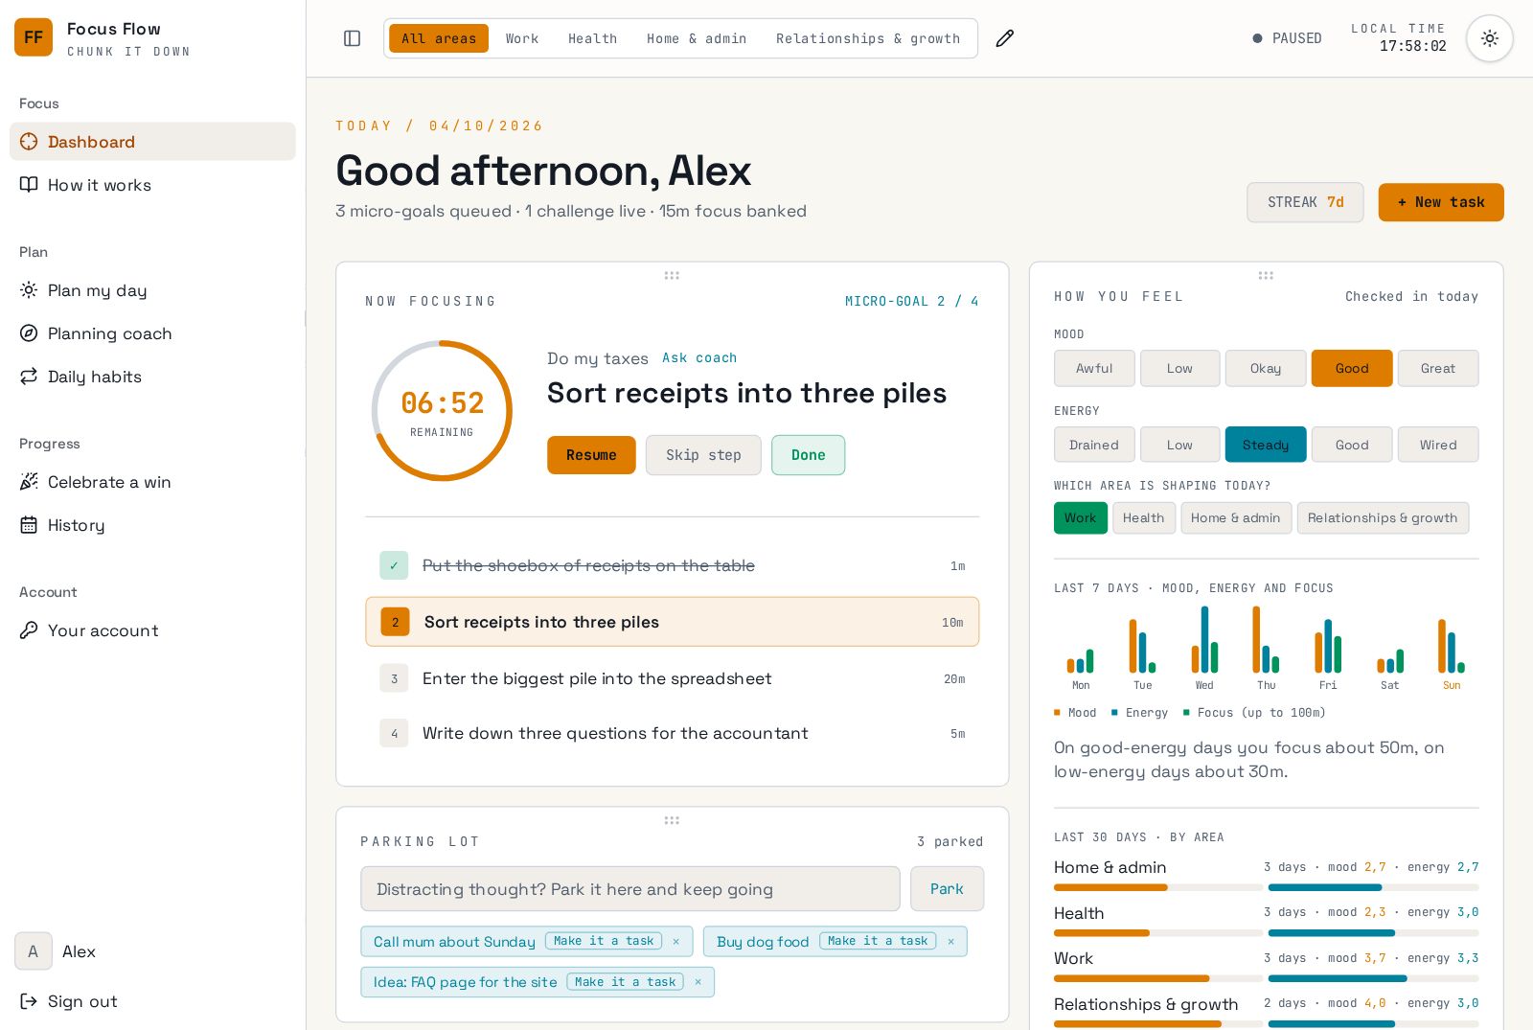Screen dimensions: 1533x1030
Task: Open How it works page
Action: point(152,185)
